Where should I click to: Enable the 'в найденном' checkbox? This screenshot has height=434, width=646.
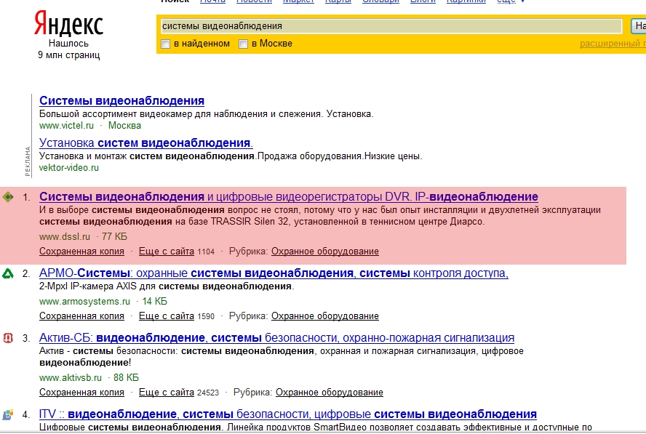(166, 44)
